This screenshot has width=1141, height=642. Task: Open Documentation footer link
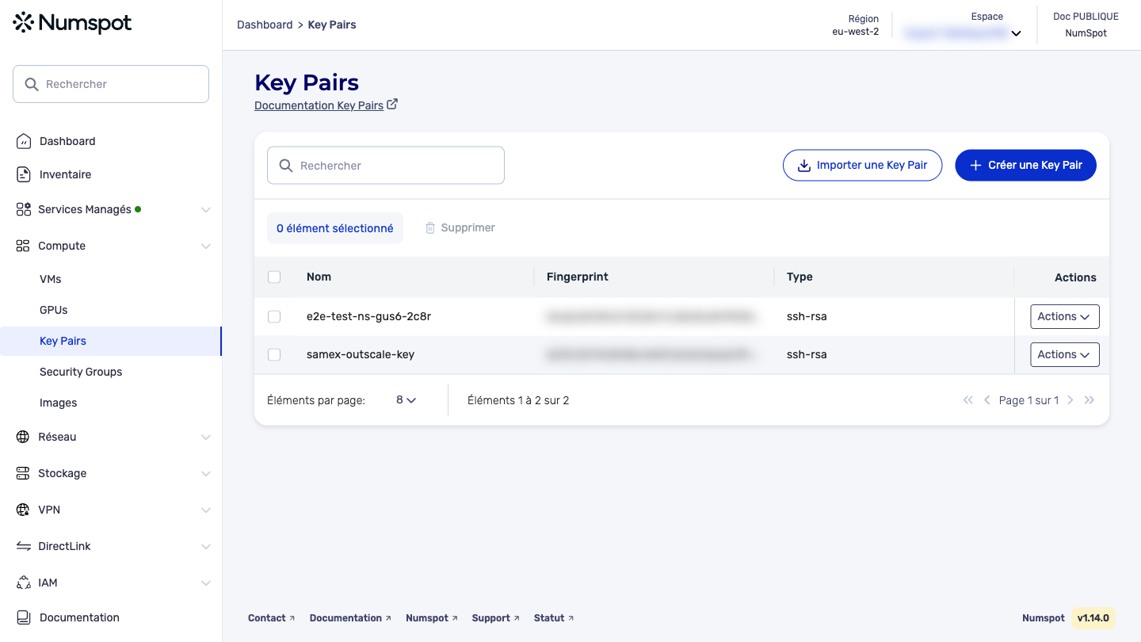point(350,618)
